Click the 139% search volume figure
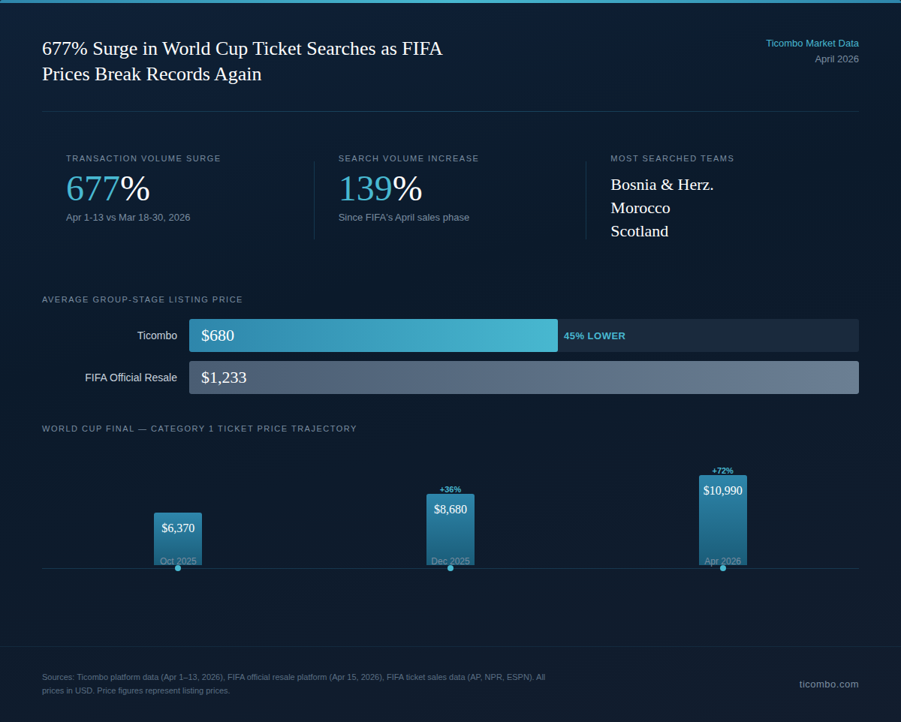 coord(380,188)
